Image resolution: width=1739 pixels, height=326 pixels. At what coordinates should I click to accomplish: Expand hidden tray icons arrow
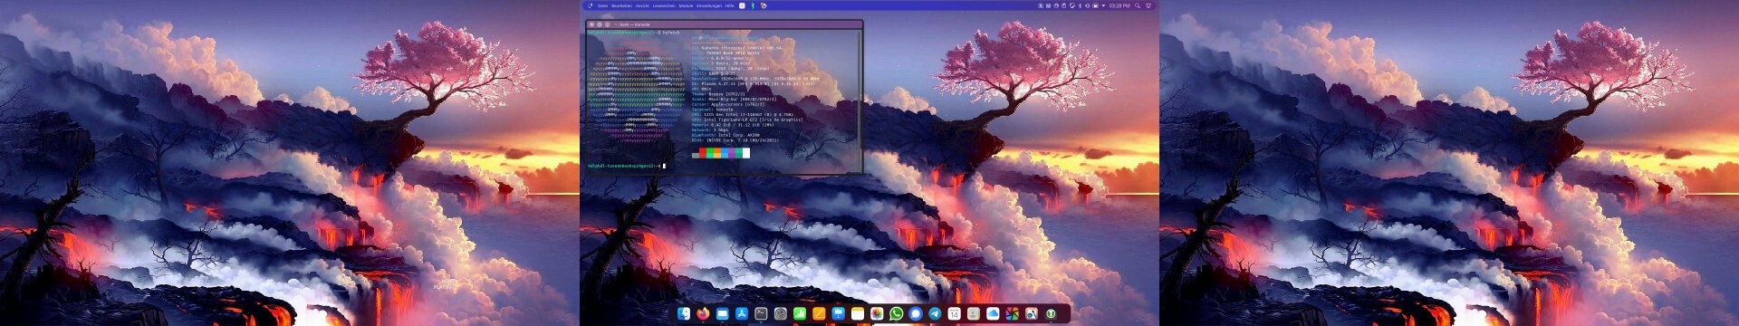click(x=1103, y=5)
